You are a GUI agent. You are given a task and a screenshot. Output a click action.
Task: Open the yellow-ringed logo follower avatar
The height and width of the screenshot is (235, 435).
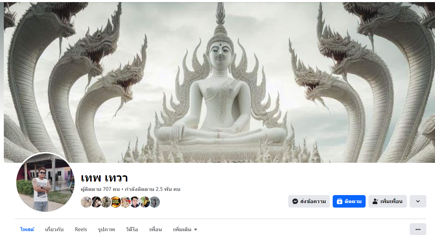pyautogui.click(x=116, y=202)
